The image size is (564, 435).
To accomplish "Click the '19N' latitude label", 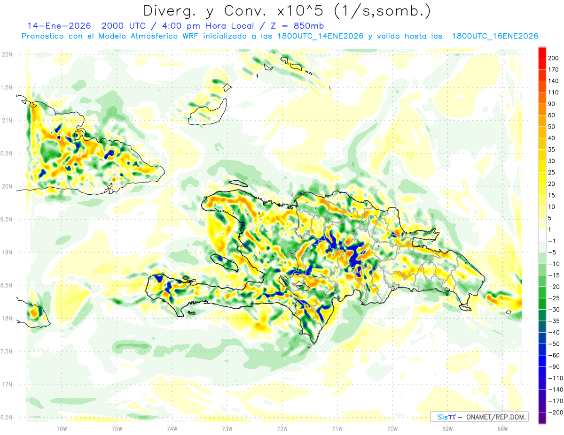I will point(7,252).
